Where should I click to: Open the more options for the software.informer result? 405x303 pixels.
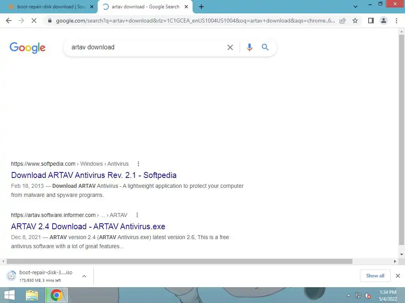137,215
